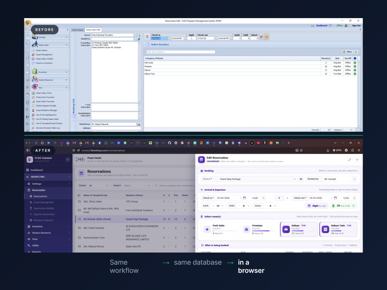The image size is (387, 290).
Task: Toggle the Deluxe room card
Action: [299, 229]
